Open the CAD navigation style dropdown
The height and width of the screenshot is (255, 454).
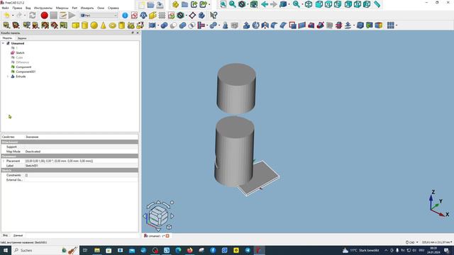point(411,242)
